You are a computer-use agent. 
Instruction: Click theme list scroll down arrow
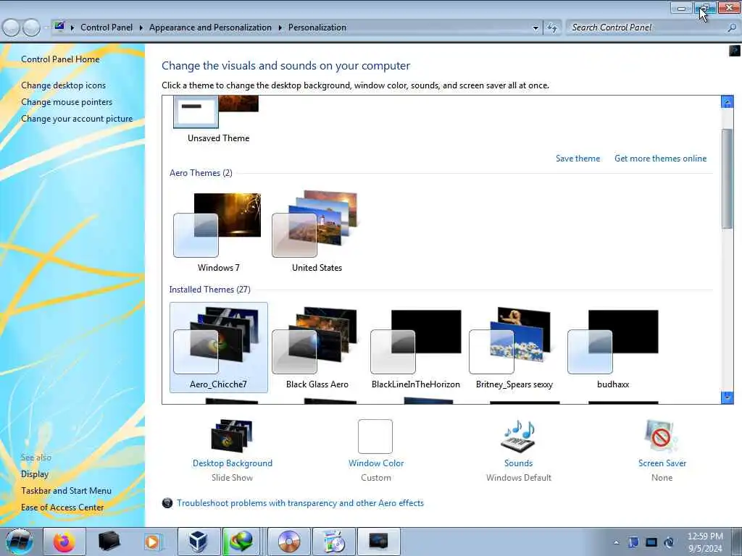tap(727, 397)
